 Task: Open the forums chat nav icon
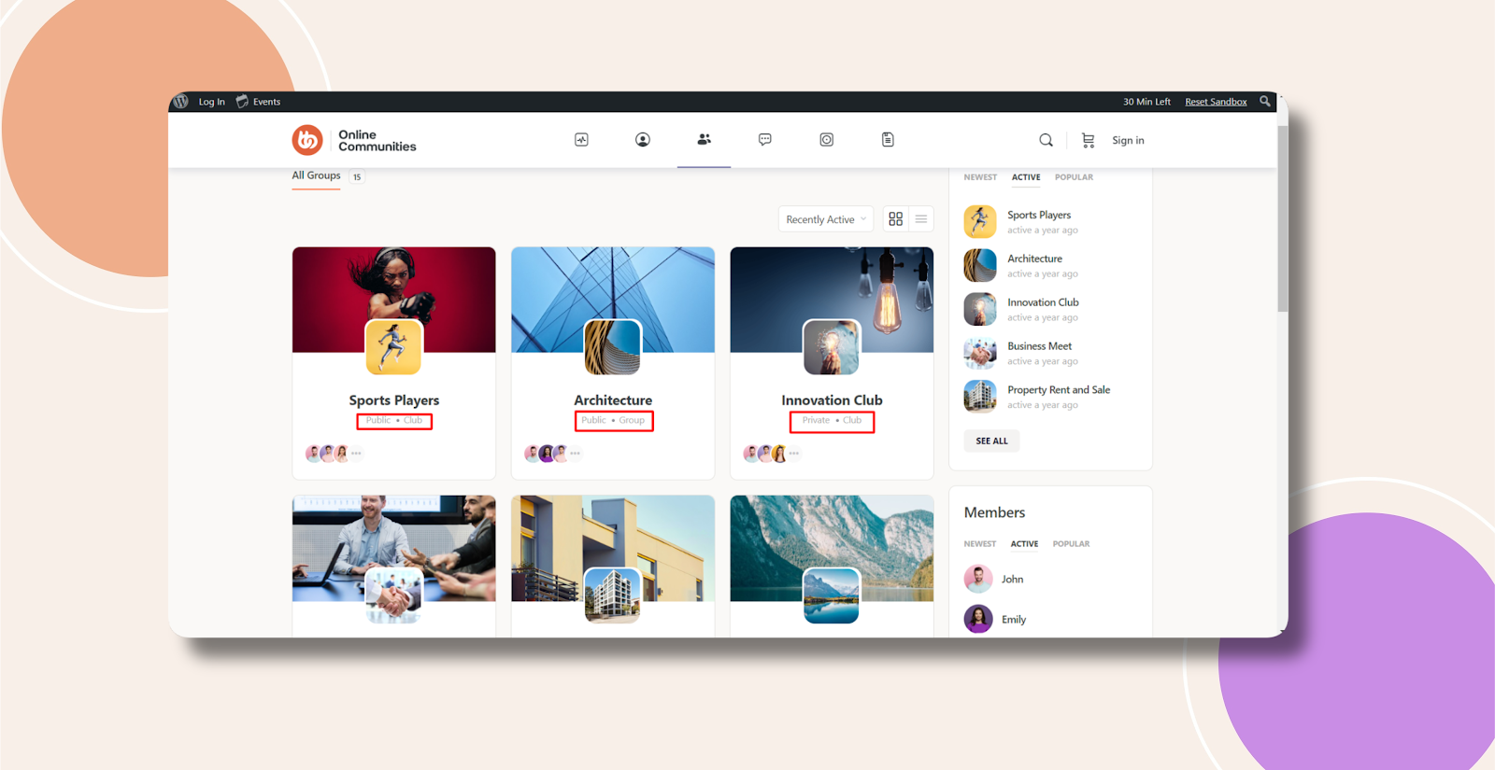tap(765, 140)
